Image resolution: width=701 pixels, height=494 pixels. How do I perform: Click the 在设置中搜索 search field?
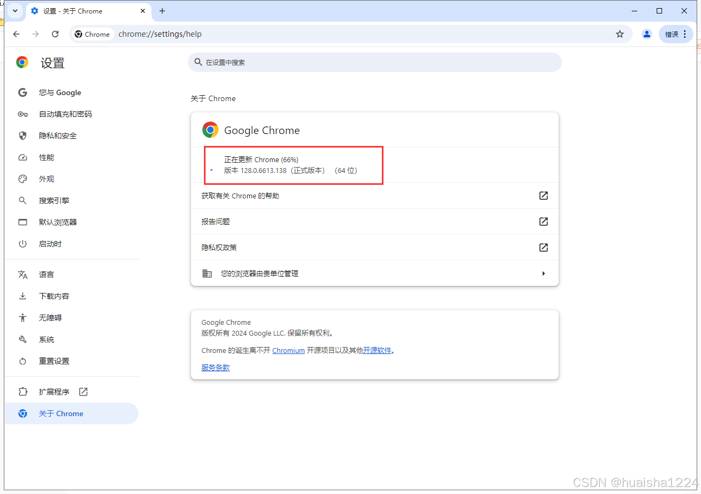(x=375, y=62)
